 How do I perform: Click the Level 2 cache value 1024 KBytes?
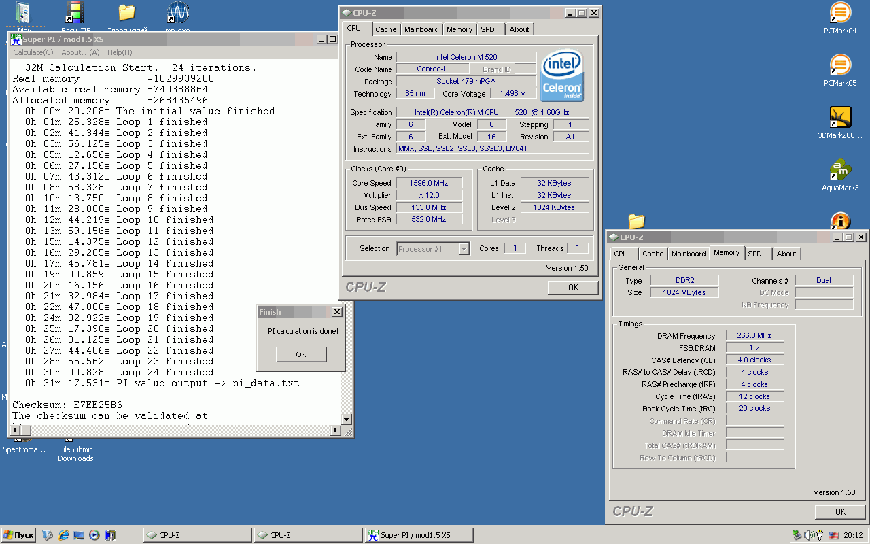click(x=555, y=207)
